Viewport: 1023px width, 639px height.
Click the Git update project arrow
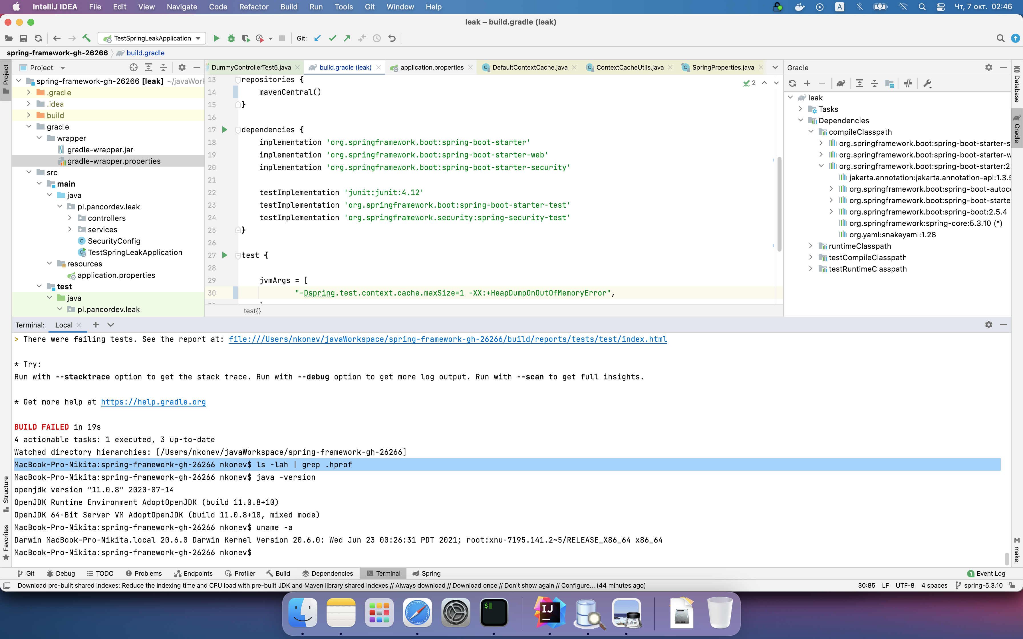point(317,39)
